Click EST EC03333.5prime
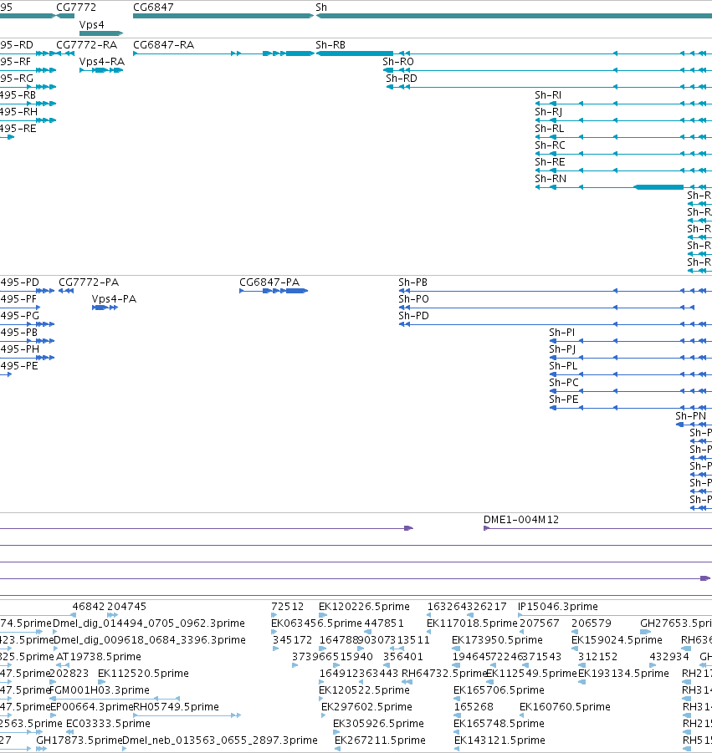Viewport: 712px width, 753px height. [108, 724]
